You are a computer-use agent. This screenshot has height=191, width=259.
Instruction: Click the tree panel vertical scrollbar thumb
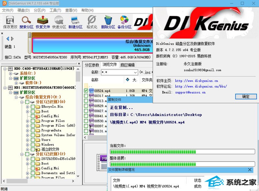click(x=78, y=77)
